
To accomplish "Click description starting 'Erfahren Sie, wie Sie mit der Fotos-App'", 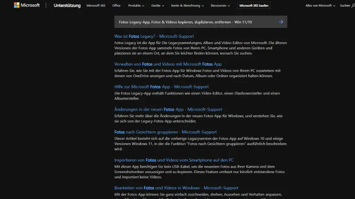I will pos(197,73).
